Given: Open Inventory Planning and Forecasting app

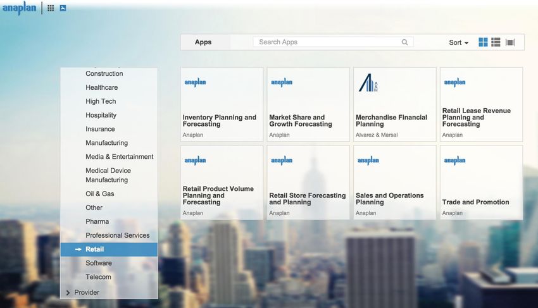Looking at the screenshot, I should click(219, 121).
